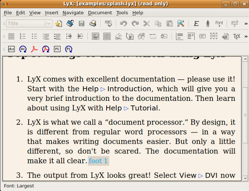This screenshot has height=191, width=249.
Task: Open the Navigate menu
Action: 73,13
